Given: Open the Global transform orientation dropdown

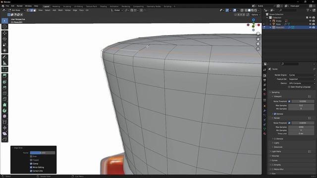Looking at the screenshot, I should point(117,10).
